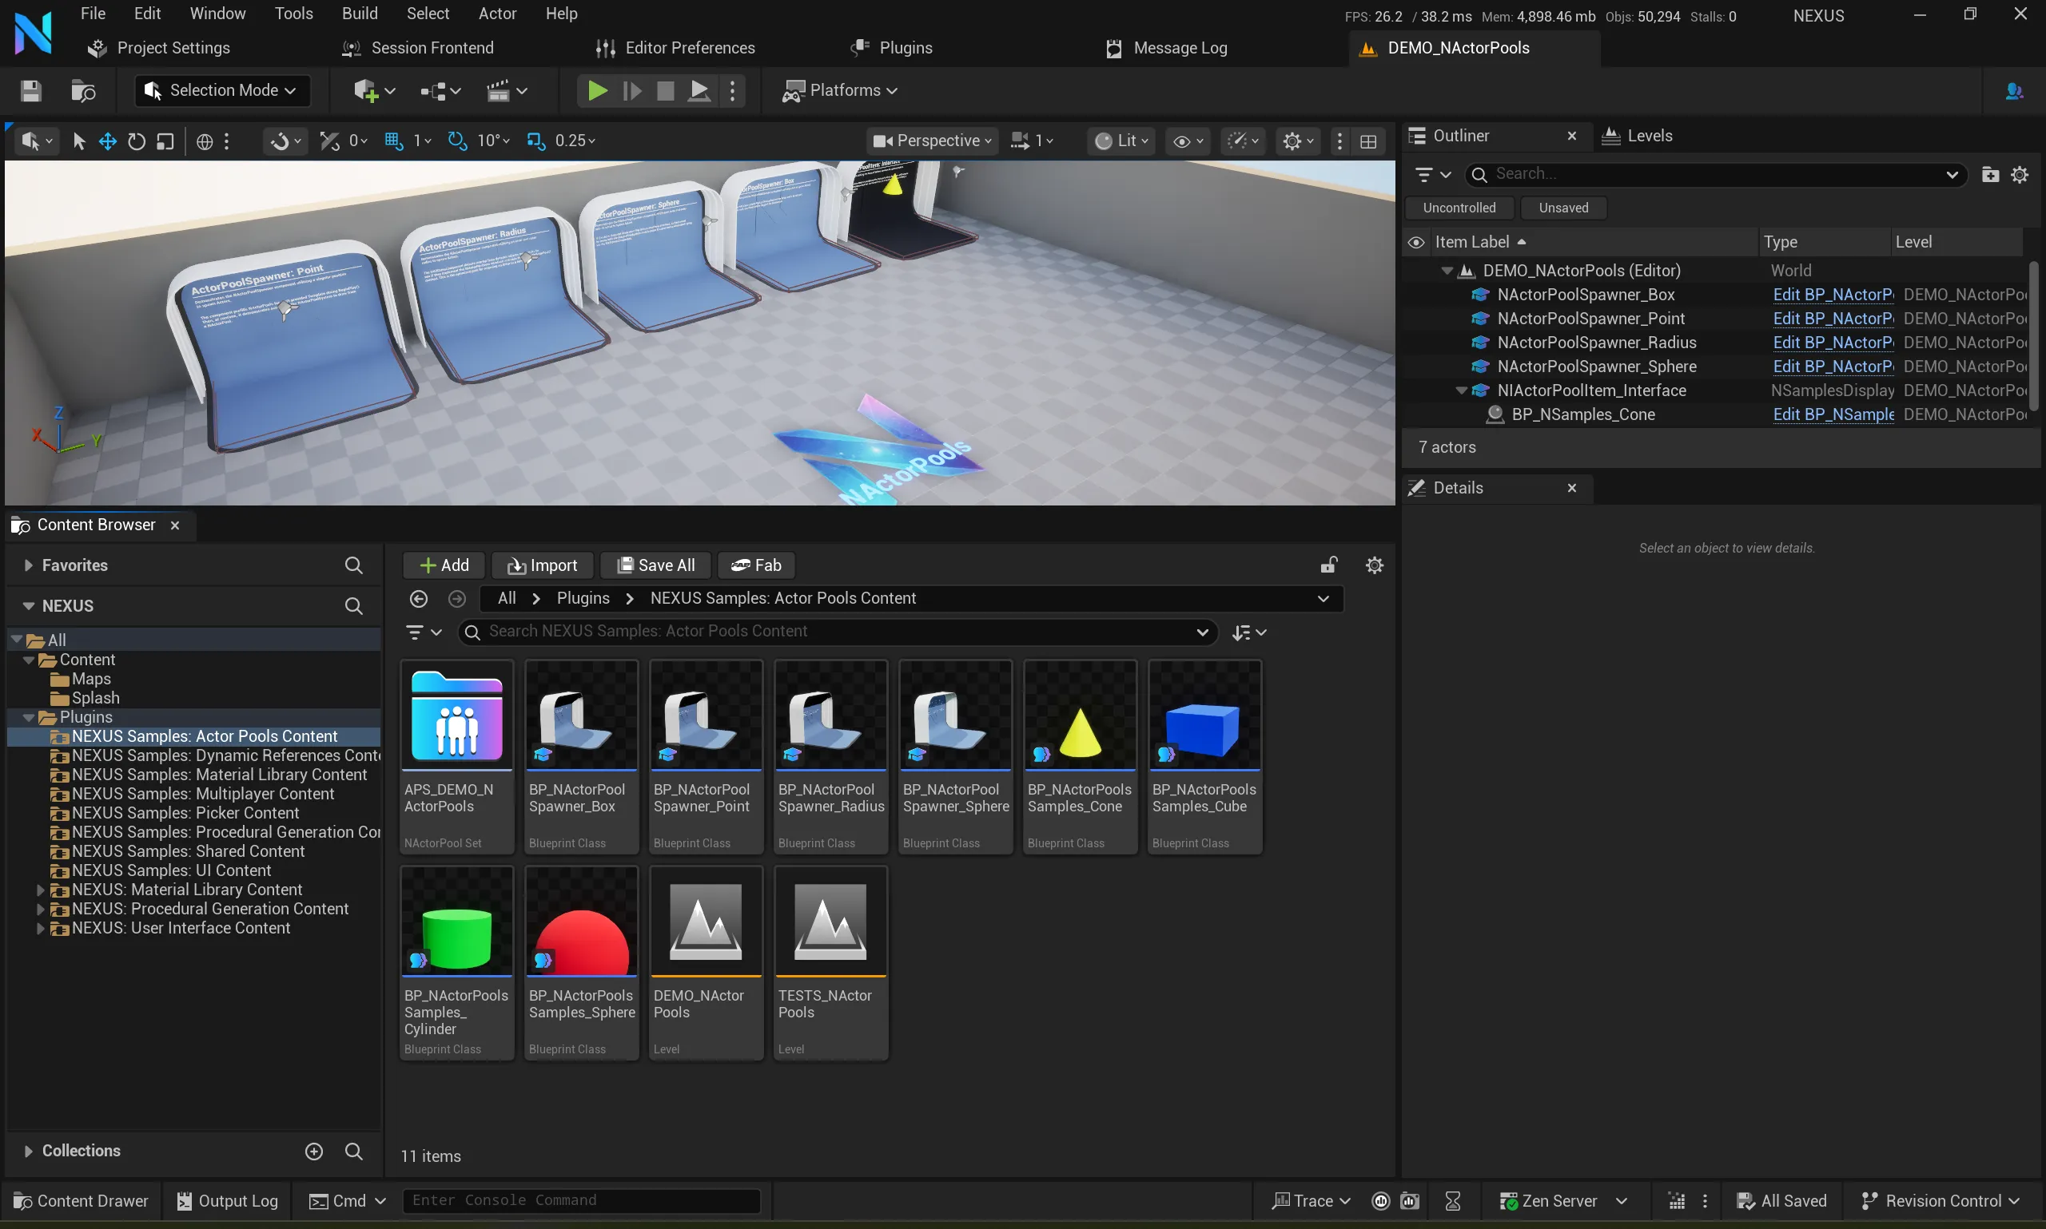
Task: Click the Save Current Level icon
Action: pos(30,90)
